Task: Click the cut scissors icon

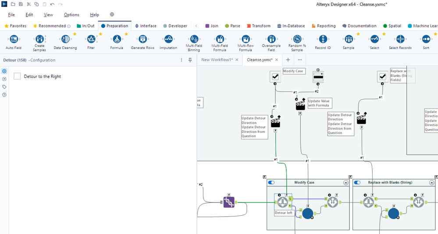Action: (29, 4)
